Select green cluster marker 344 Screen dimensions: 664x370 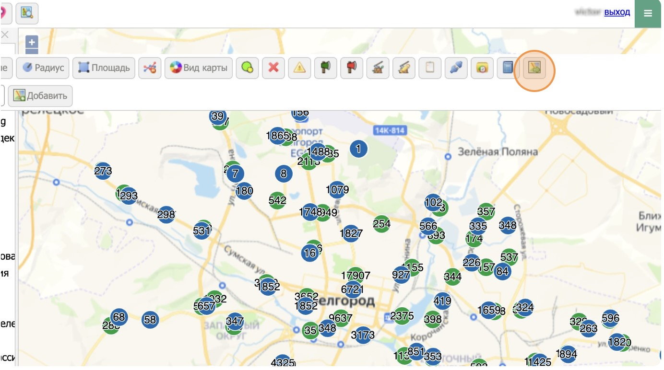tap(452, 277)
